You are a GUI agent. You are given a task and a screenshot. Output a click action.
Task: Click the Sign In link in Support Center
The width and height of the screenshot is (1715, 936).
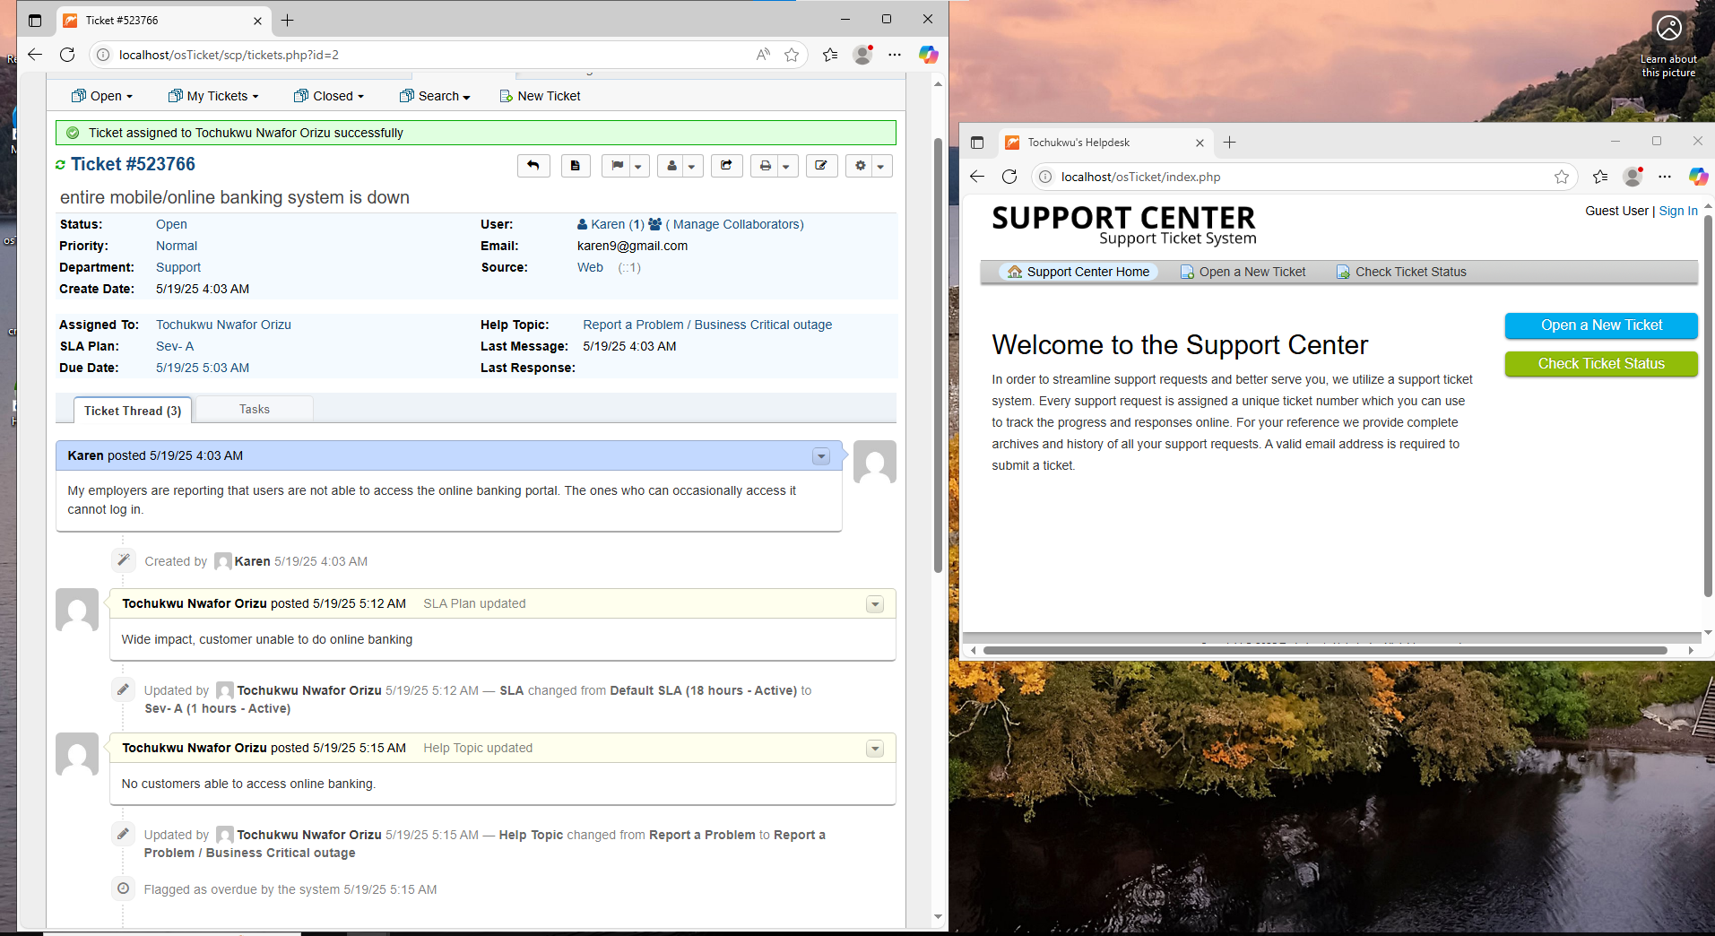tap(1678, 211)
